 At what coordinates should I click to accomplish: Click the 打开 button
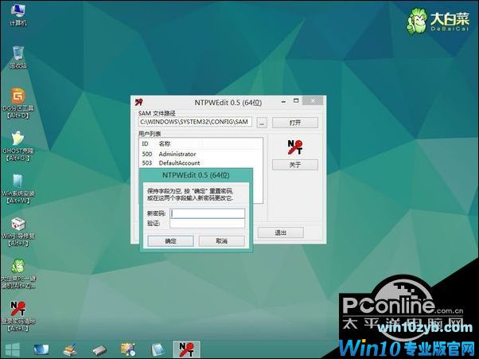coord(295,123)
